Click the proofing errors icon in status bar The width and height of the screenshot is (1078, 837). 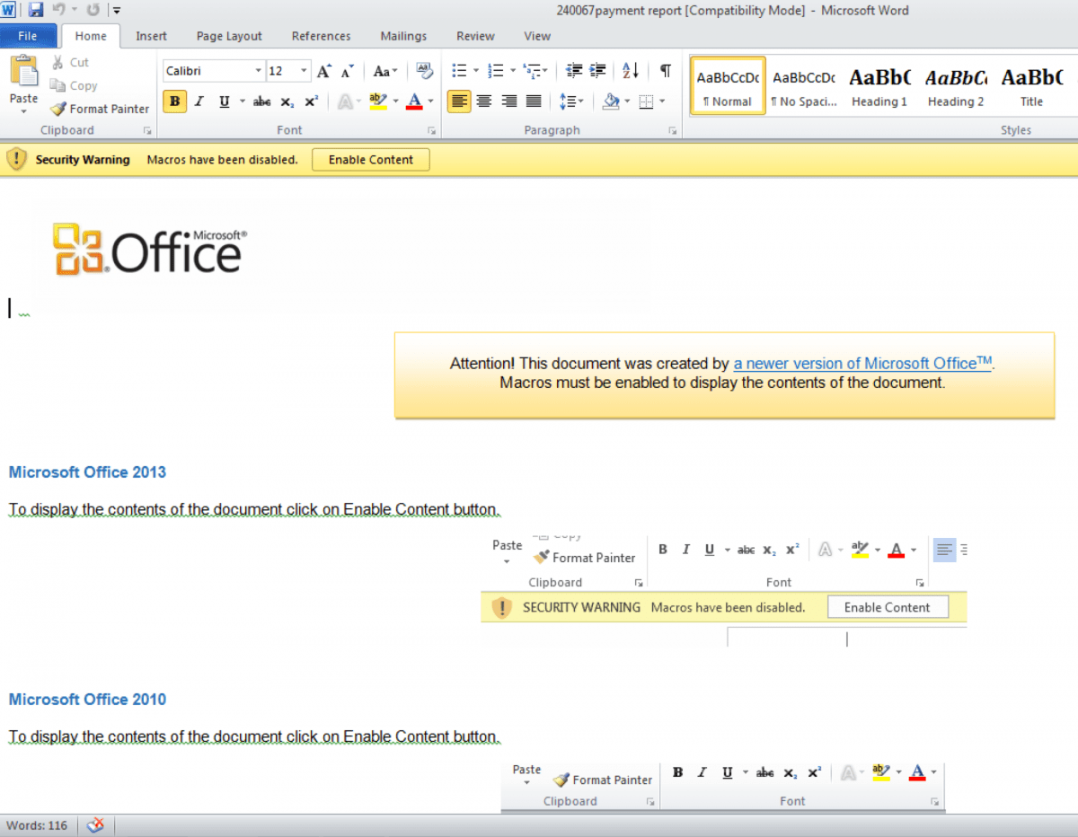pyautogui.click(x=95, y=825)
